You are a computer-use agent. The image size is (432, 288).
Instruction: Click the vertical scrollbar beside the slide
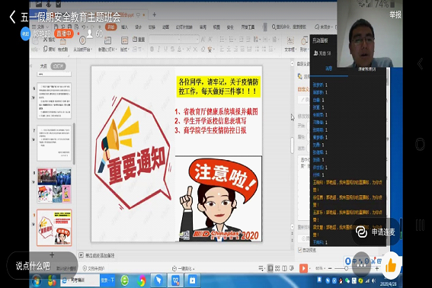pos(292,146)
